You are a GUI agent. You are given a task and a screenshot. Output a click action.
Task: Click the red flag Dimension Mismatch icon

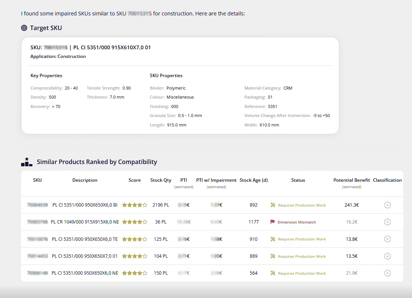[x=272, y=222]
